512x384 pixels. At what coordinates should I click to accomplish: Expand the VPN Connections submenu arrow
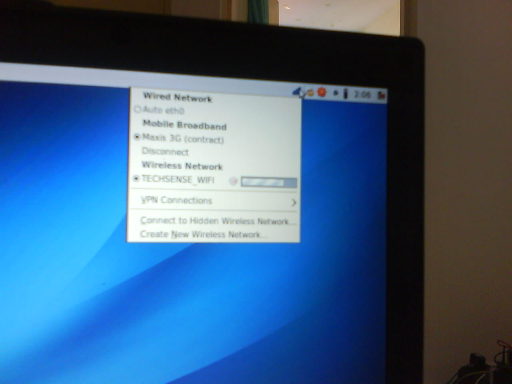tap(294, 202)
